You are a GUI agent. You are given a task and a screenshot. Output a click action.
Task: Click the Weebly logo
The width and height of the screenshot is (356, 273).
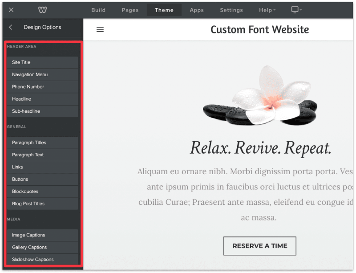pyautogui.click(x=42, y=10)
